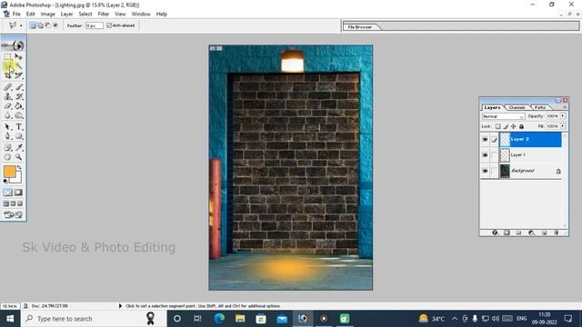Select the Type tool
Viewport: 582px width, 327px height.
(18, 127)
